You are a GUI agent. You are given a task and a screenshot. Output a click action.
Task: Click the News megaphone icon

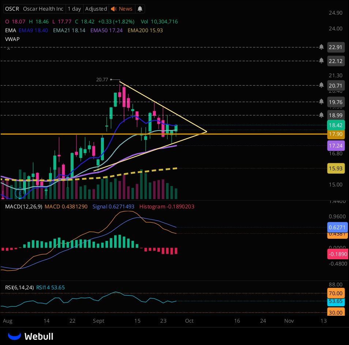pos(114,9)
